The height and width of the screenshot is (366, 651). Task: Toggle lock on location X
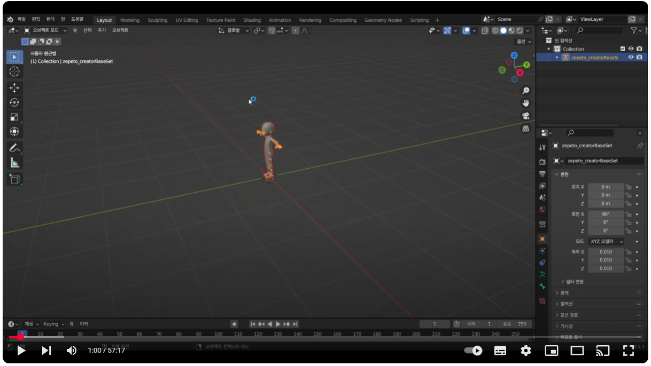tap(629, 187)
